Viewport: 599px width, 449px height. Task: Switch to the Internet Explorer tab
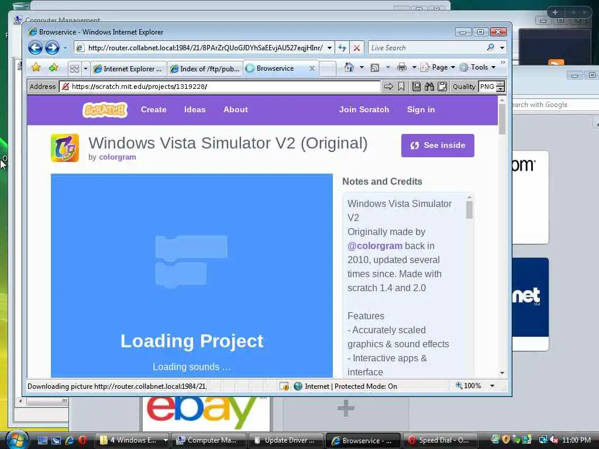129,69
